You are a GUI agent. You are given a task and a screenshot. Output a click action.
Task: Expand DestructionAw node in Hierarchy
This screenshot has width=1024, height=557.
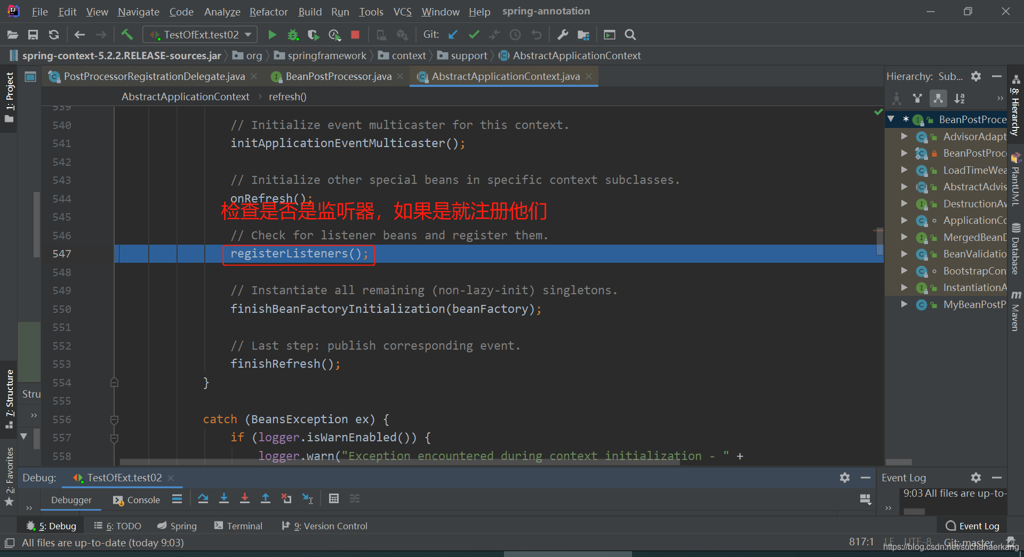pos(904,204)
